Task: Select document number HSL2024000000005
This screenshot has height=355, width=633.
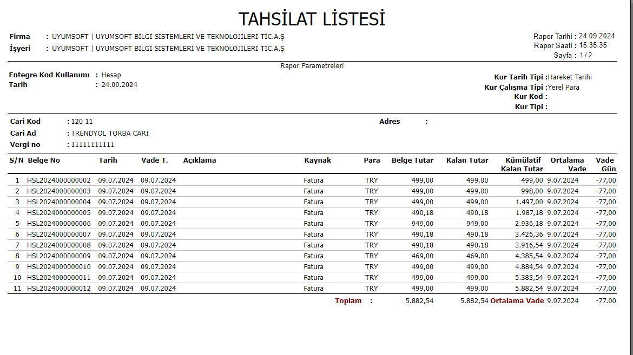Action: pyautogui.click(x=59, y=212)
